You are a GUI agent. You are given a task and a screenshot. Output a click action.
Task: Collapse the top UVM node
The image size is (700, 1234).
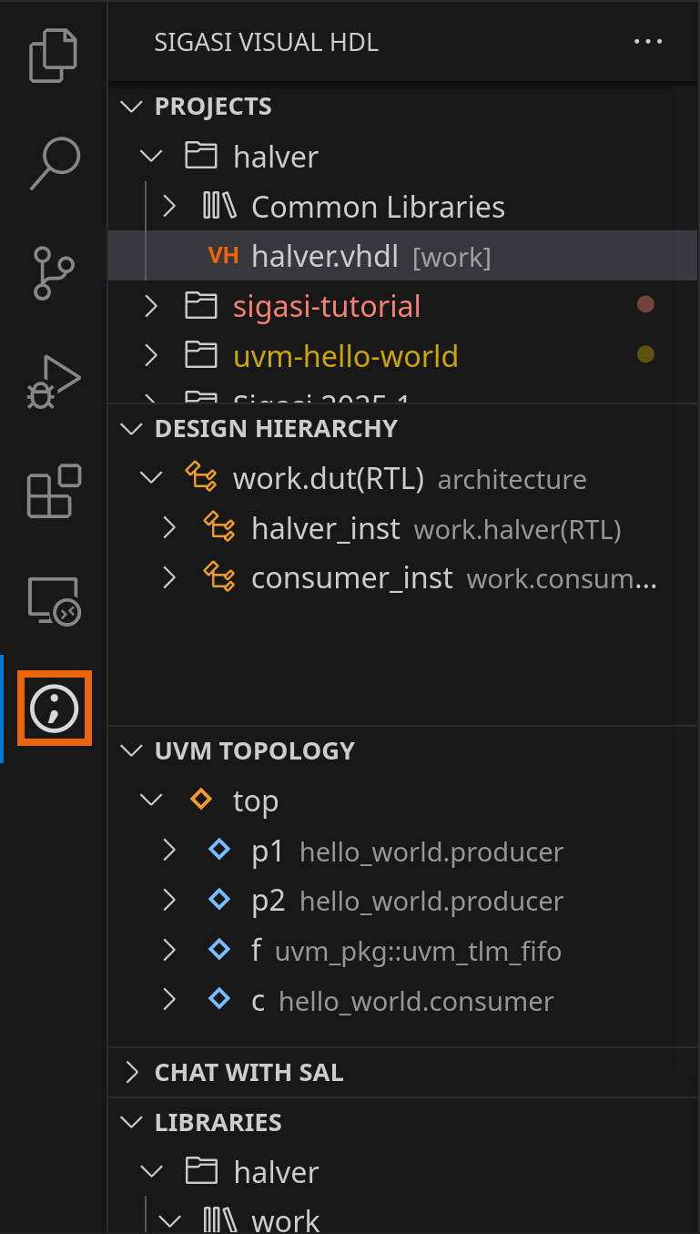(x=151, y=801)
